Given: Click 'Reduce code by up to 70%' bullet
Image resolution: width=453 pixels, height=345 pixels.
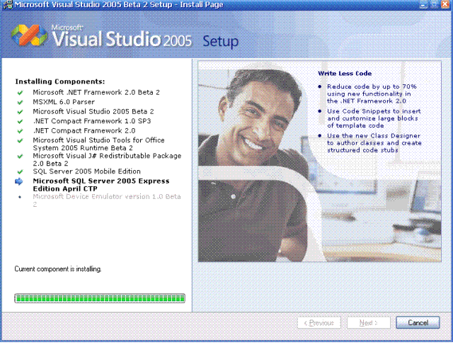Looking at the screenshot, I should click(x=372, y=94).
